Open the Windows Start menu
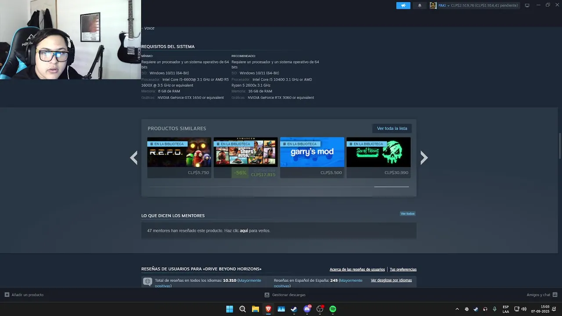This screenshot has width=562, height=316. click(x=230, y=309)
